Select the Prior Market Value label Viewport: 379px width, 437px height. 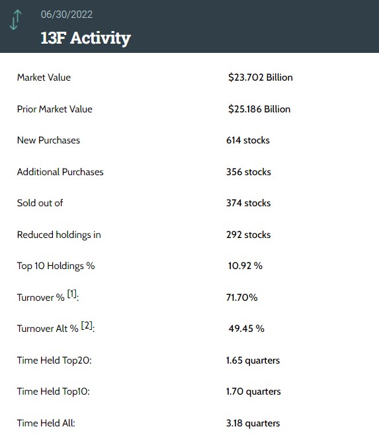click(55, 109)
